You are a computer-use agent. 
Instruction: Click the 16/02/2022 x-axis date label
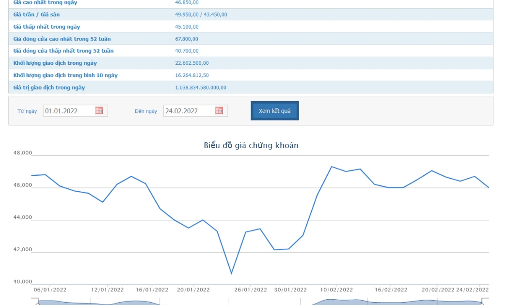click(391, 290)
